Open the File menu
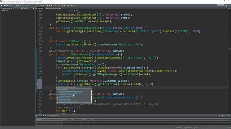 click(1, 3)
